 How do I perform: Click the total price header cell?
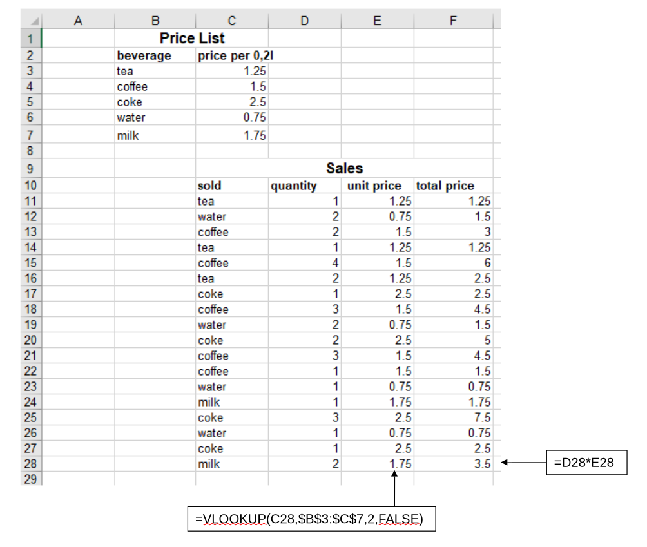coord(454,186)
